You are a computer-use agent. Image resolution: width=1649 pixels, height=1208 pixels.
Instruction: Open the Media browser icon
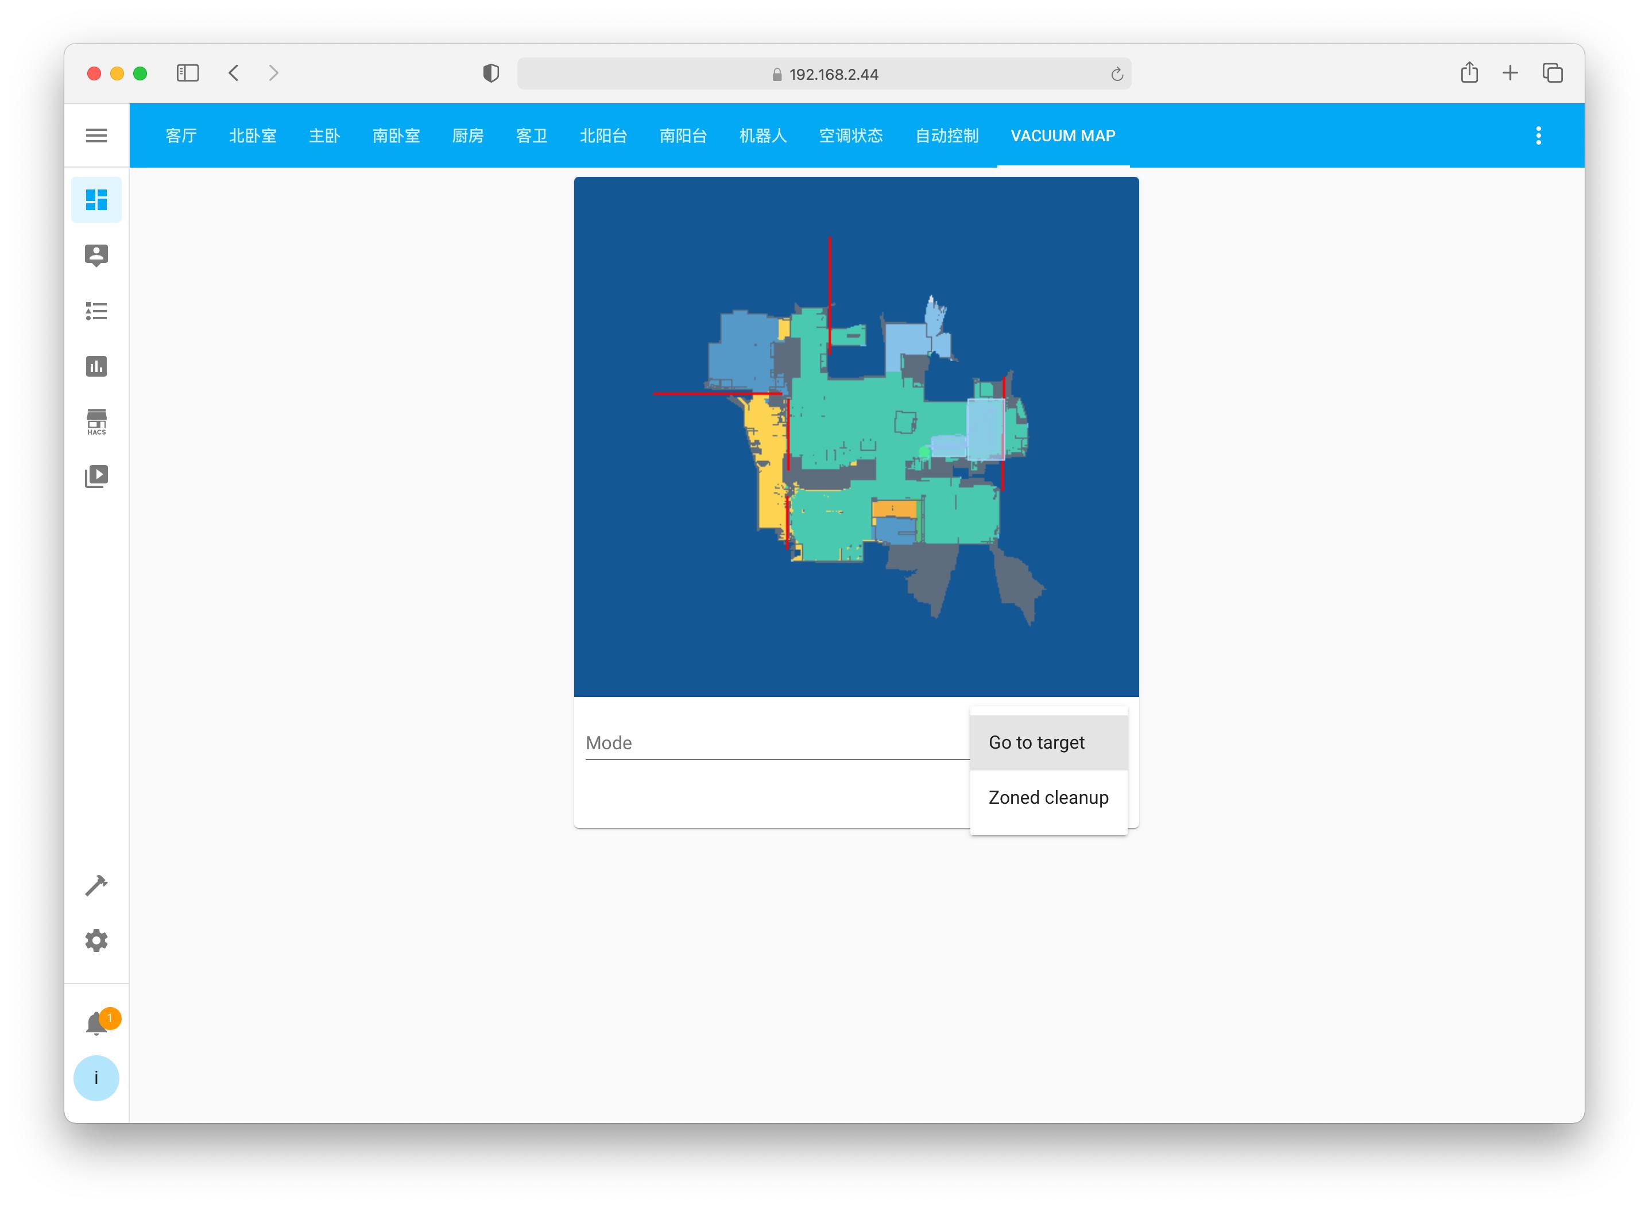coord(96,476)
